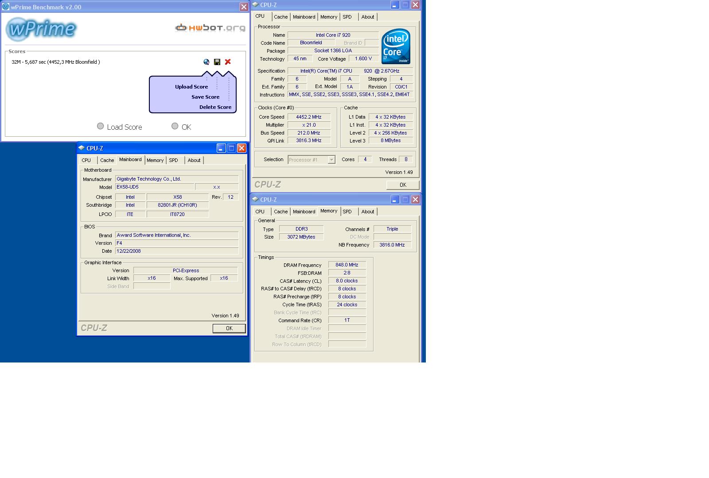Click the globe upload icon in wPrime scores

tap(206, 62)
